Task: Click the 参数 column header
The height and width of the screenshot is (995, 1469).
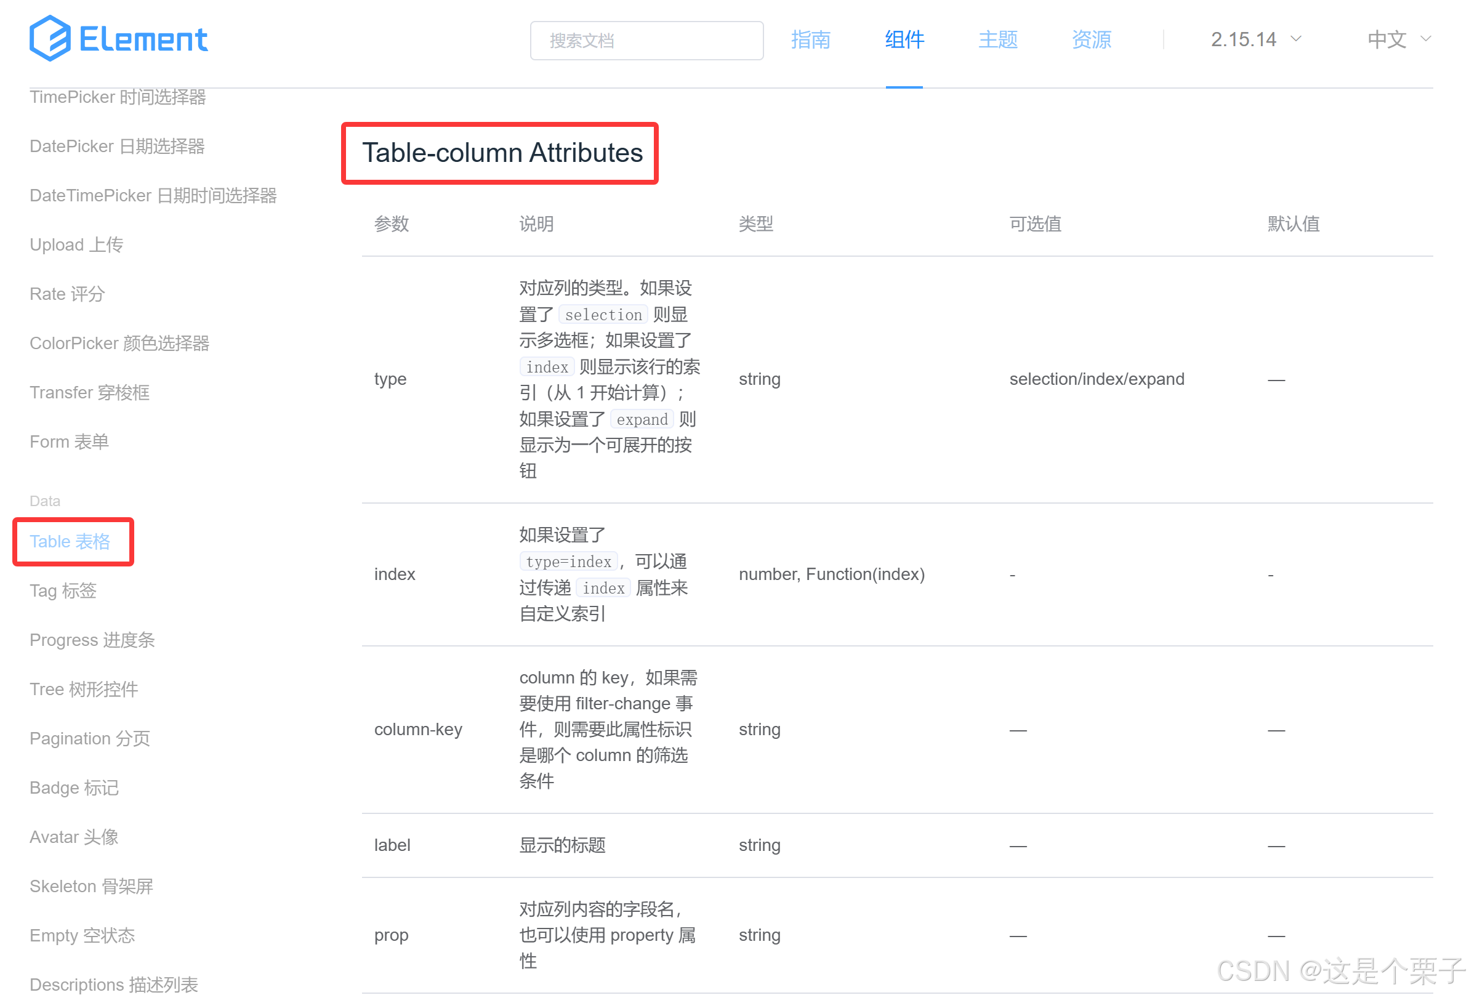Action: tap(392, 224)
